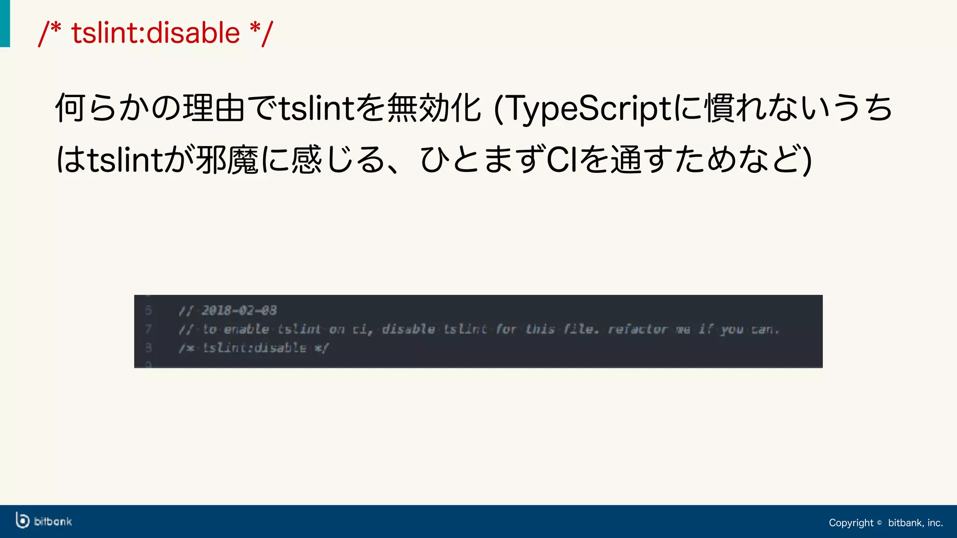Image resolution: width=957 pixels, height=538 pixels.
Task: Click 'bitbank, inc.' in footer
Action: pos(915,523)
